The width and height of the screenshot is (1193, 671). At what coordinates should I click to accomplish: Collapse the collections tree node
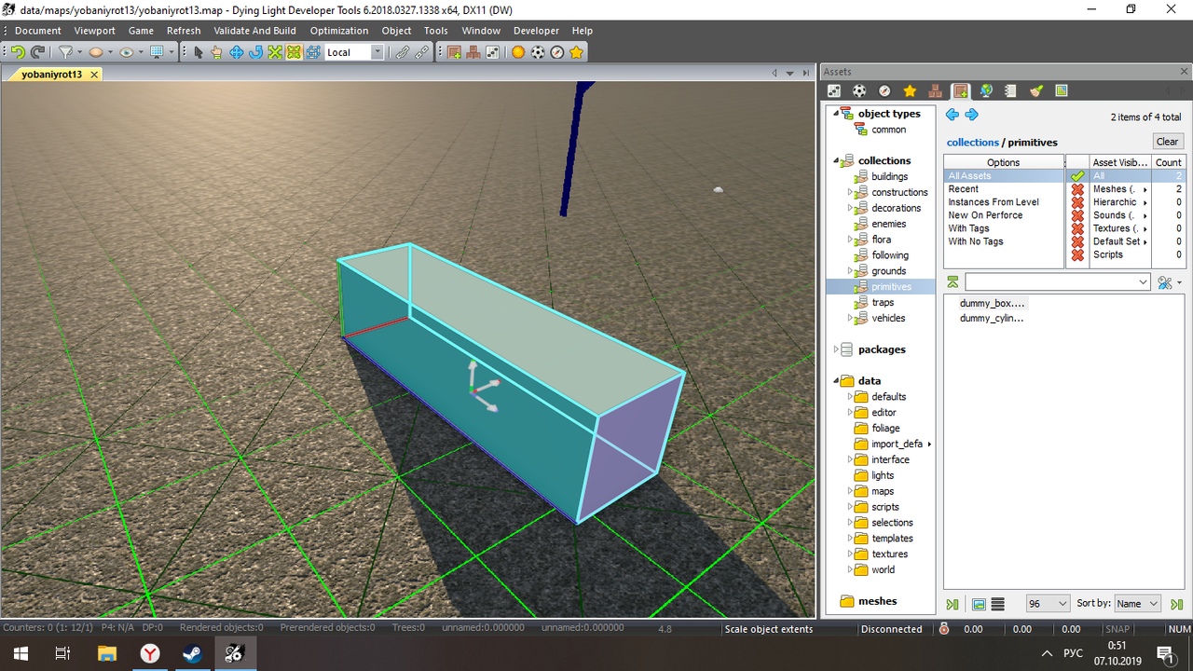coord(836,160)
